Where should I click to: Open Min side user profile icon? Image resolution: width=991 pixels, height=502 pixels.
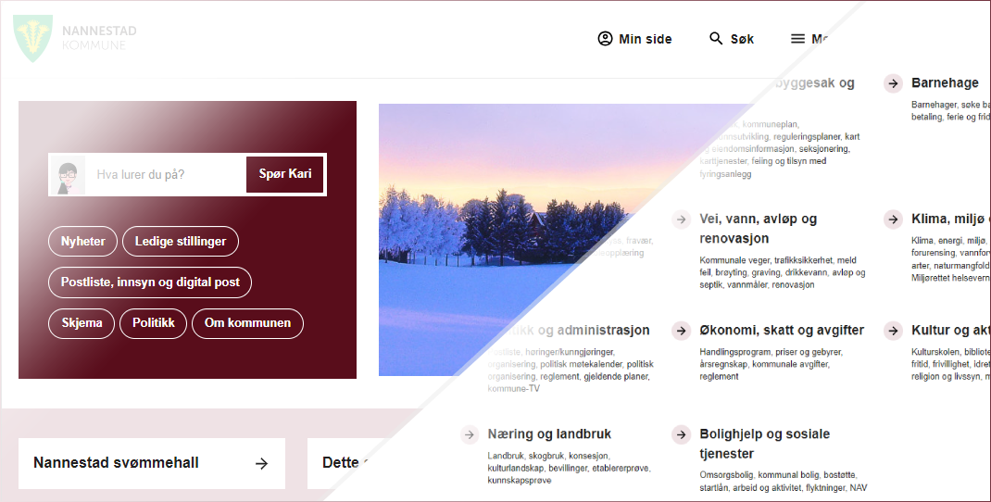point(605,39)
